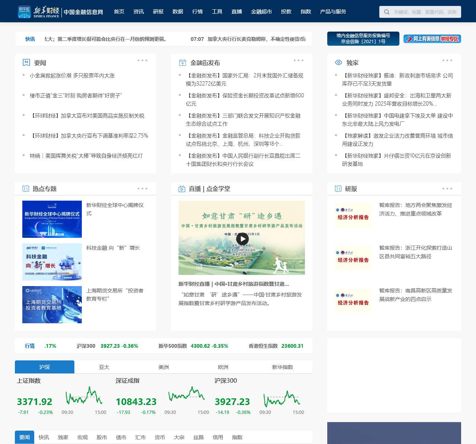Click the 快讯 ticker label
The image size is (476, 444).
pos(30,39)
